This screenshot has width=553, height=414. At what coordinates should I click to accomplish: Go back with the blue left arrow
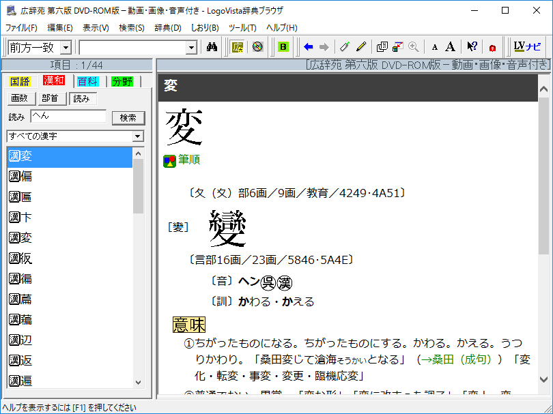[x=308, y=47]
